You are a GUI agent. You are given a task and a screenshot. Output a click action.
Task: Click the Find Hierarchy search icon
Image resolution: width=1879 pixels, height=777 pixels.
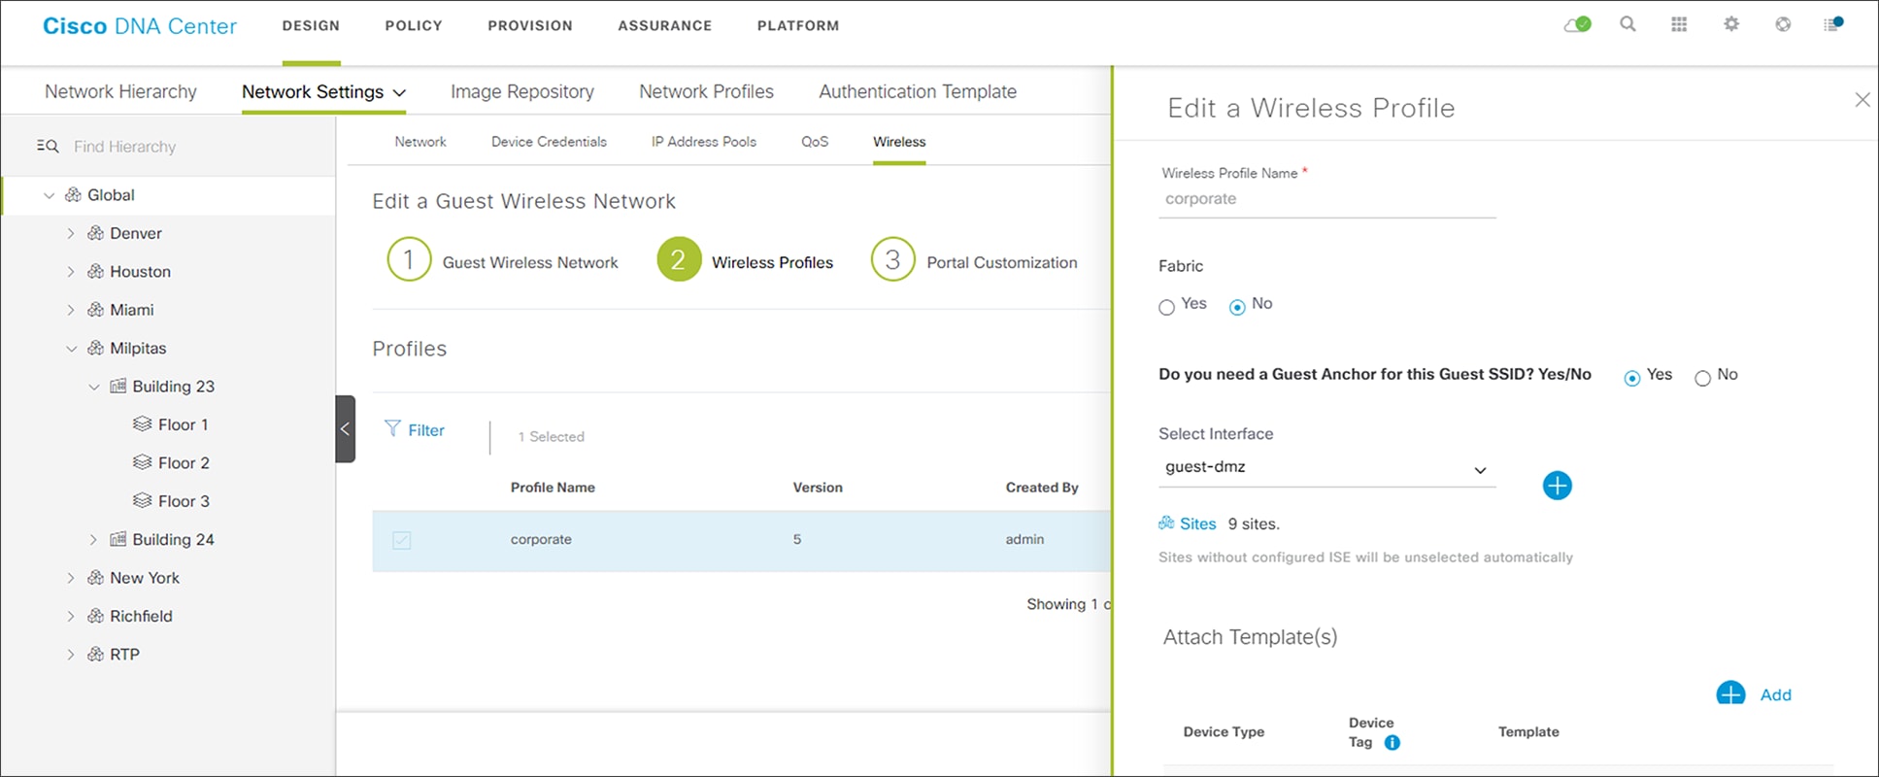point(48,146)
